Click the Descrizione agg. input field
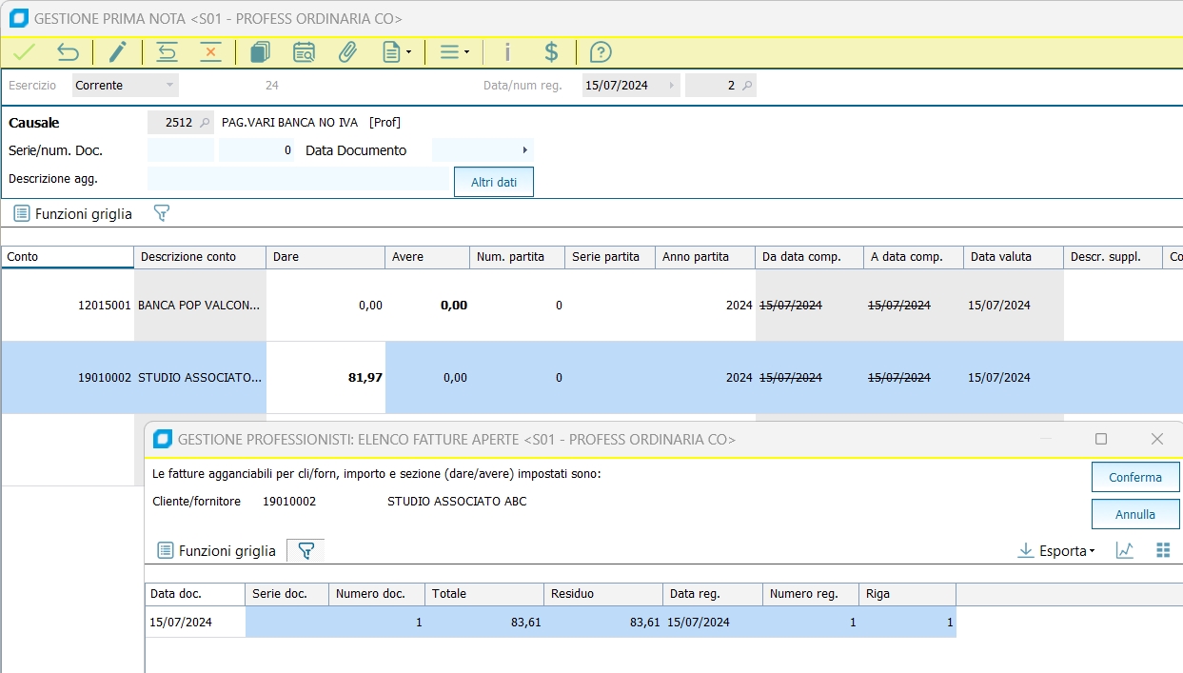Viewport: 1183px width, 673px height. 298,179
